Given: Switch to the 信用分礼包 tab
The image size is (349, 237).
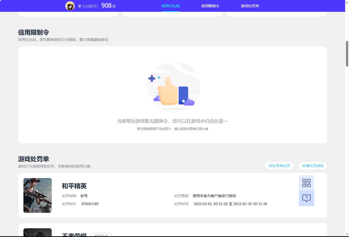Looking at the screenshot, I should coord(170,6).
